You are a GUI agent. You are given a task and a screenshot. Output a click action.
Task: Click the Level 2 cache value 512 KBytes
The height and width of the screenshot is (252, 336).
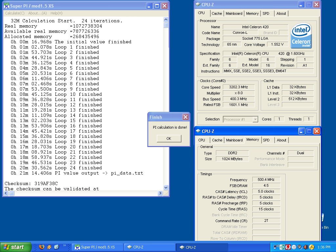[298, 99]
